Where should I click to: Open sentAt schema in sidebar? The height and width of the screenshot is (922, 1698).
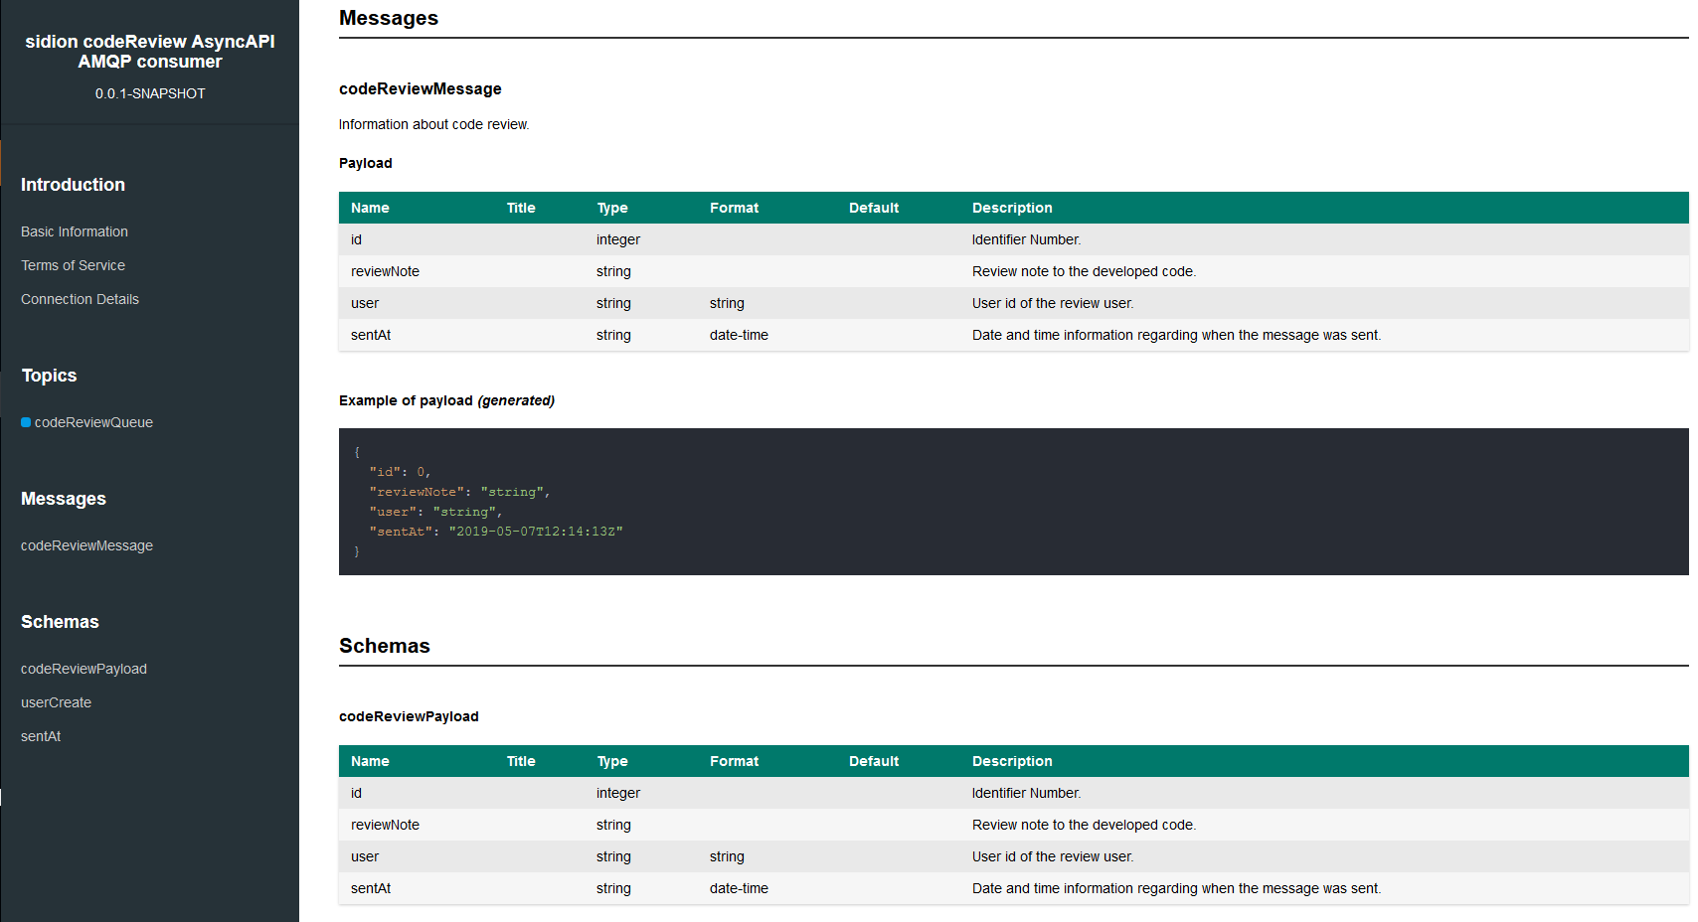coord(41,736)
